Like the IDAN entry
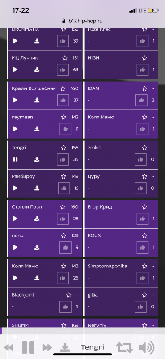 (141, 100)
